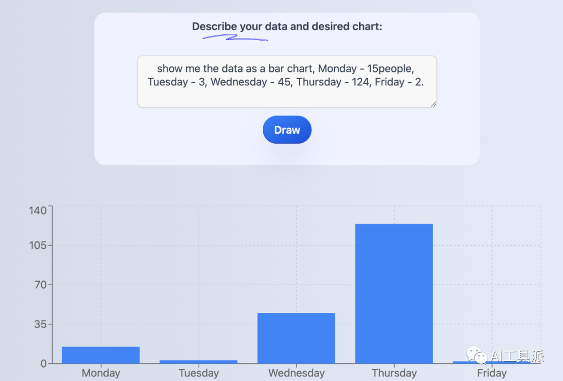Click the Thursday axis label
This screenshot has height=381, width=563.
tap(394, 373)
